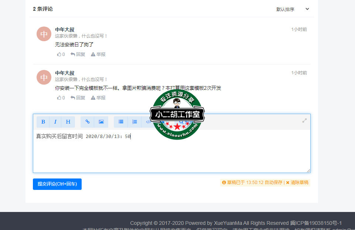Create an unordered list in the editor
The image size is (355, 230).
[120, 122]
